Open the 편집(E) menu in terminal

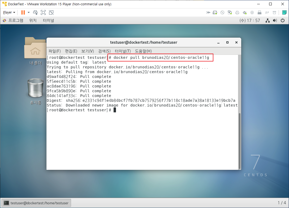pyautogui.click(x=71, y=51)
